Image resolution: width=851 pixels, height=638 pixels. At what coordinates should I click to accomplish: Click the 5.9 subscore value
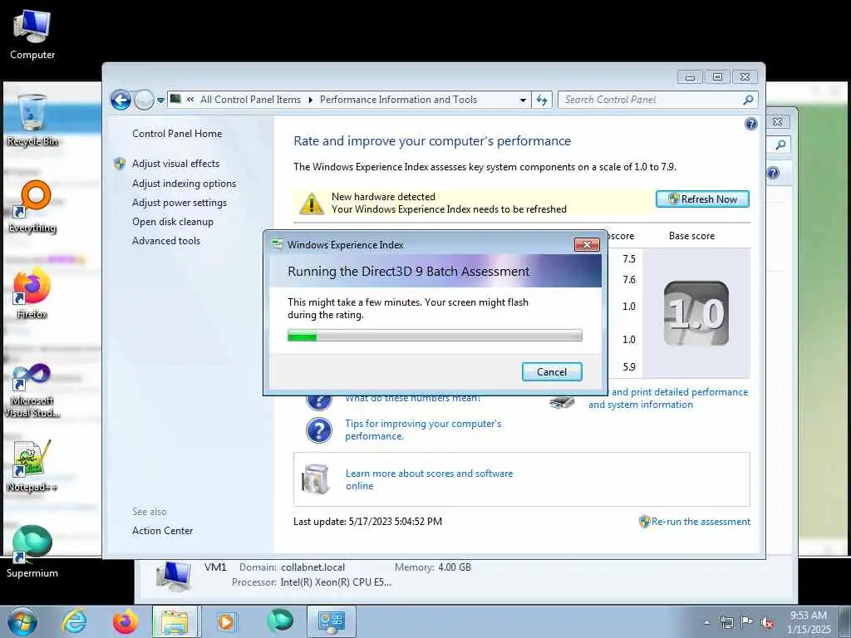coord(629,366)
